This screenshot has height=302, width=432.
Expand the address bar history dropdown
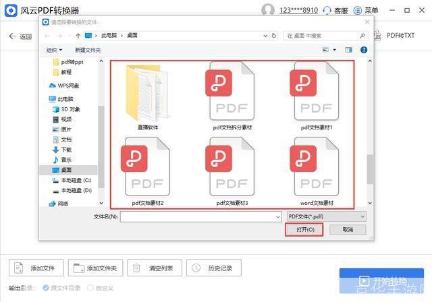[265, 36]
